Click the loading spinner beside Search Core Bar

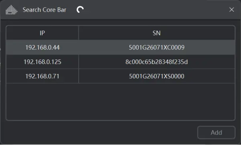[80, 10]
